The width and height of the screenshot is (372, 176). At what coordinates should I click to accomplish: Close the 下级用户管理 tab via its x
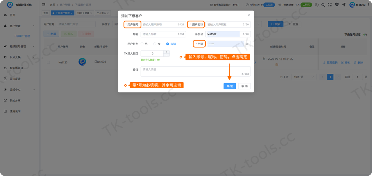(71, 13)
